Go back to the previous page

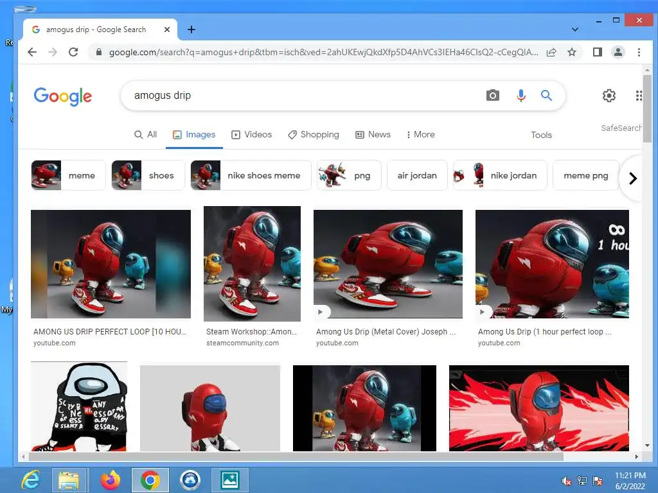point(32,52)
